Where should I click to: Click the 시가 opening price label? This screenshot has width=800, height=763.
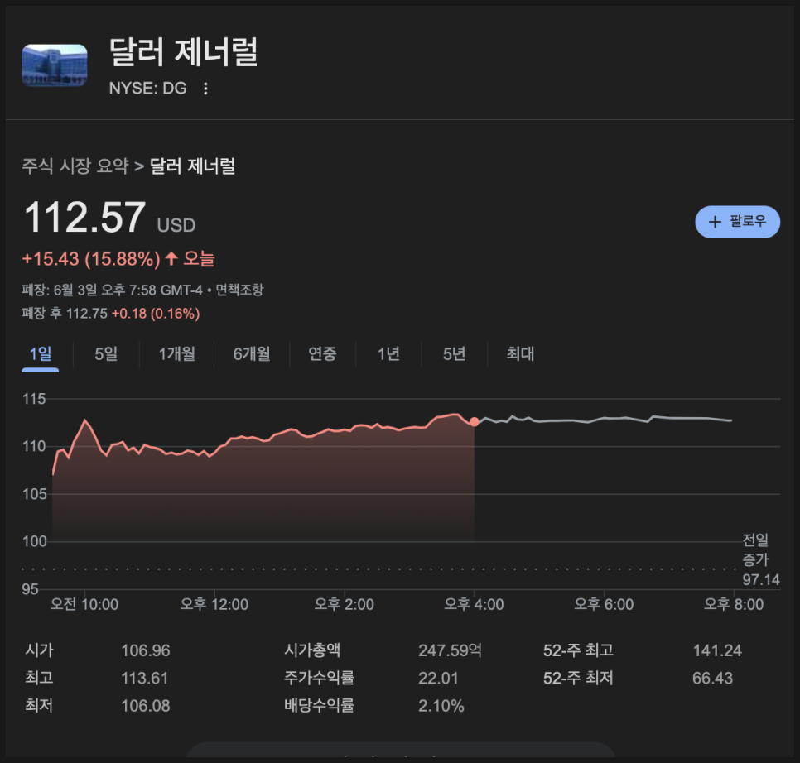pos(39,650)
